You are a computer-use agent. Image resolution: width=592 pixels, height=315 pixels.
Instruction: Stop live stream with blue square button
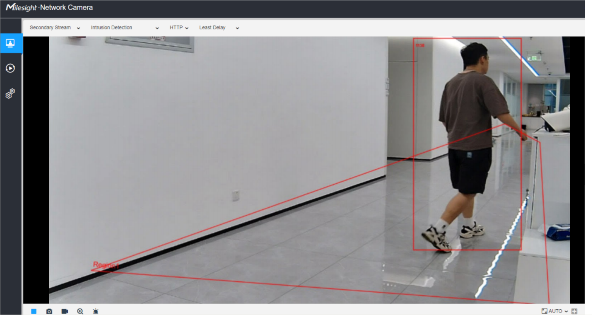click(34, 311)
